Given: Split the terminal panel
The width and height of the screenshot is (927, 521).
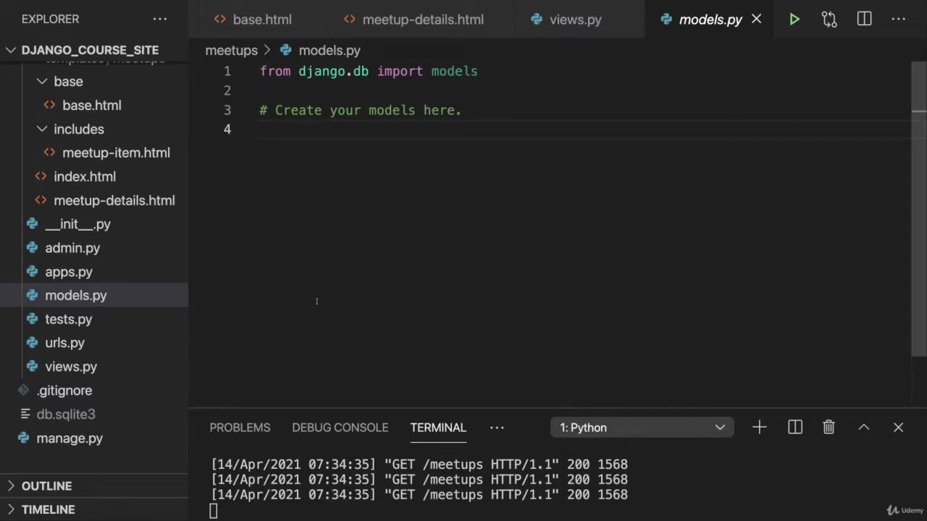Looking at the screenshot, I should click(794, 428).
